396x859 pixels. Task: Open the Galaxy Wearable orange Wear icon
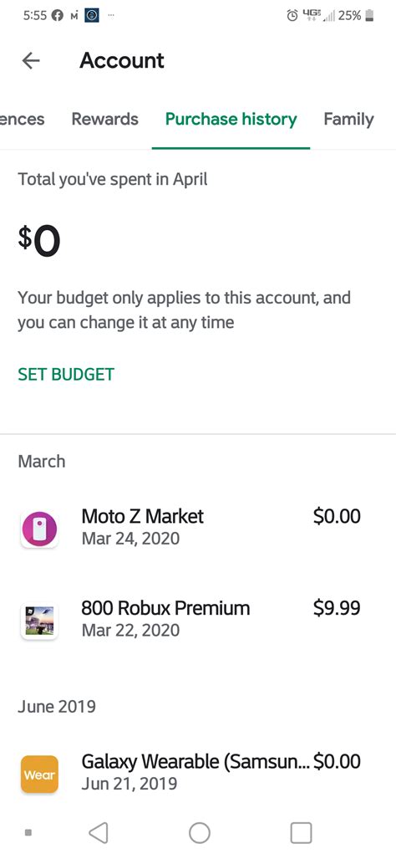pyautogui.click(x=39, y=774)
